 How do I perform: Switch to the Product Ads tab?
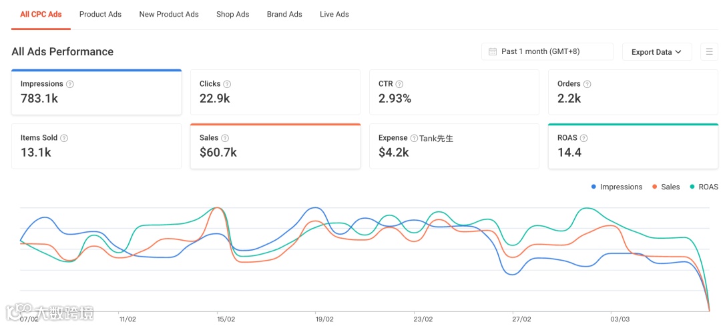[100, 14]
